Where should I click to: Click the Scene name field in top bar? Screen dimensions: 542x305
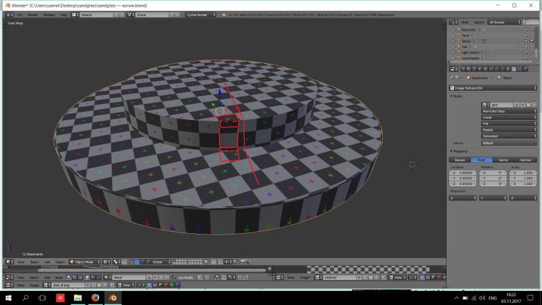(152, 15)
